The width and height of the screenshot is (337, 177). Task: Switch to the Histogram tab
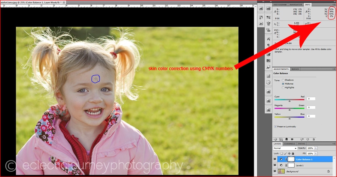click(x=280, y=4)
